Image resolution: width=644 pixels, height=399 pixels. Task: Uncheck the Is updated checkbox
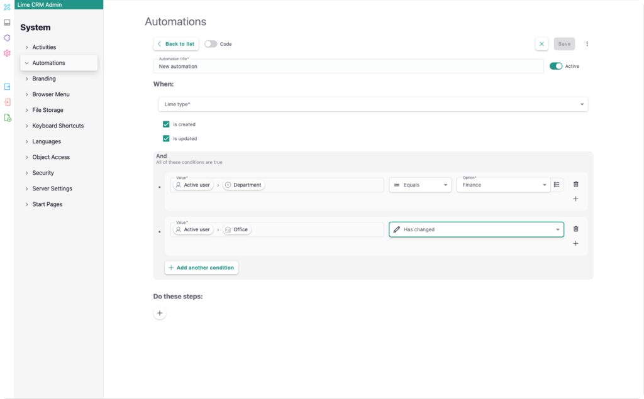(166, 138)
